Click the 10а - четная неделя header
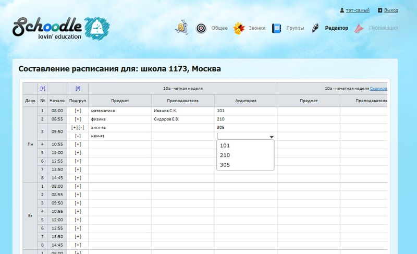The height and width of the screenshot is (254, 417). (x=183, y=89)
